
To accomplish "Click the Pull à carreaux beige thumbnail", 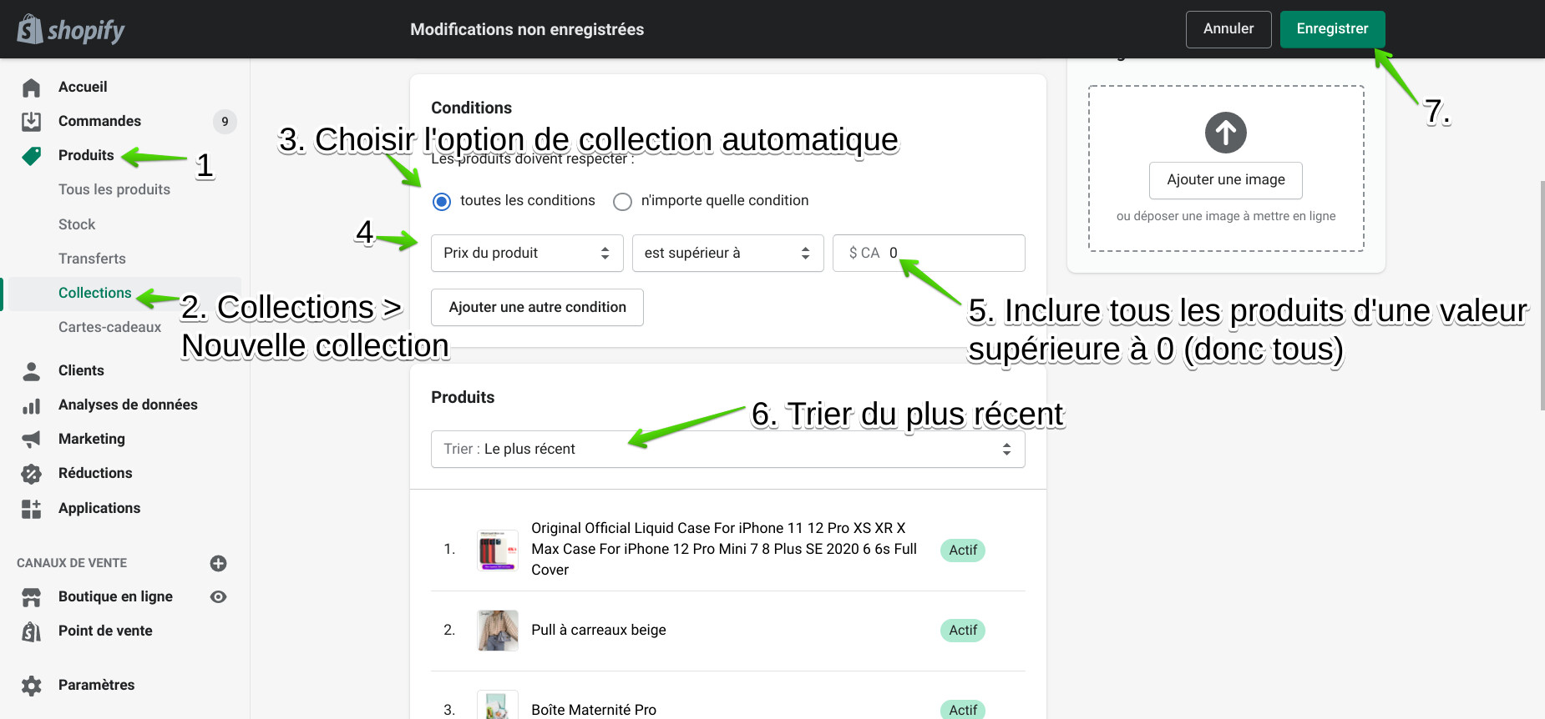I will point(498,631).
